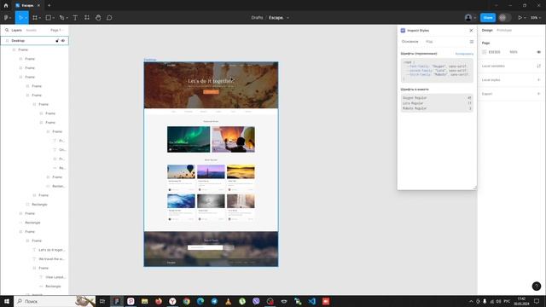Select the Text tool
This screenshot has height=307, width=546.
(x=75, y=17)
